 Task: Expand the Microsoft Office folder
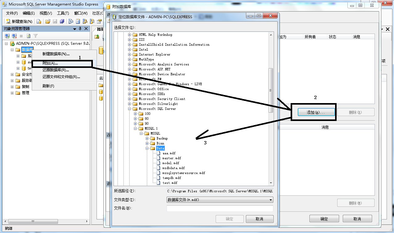click(x=130, y=89)
